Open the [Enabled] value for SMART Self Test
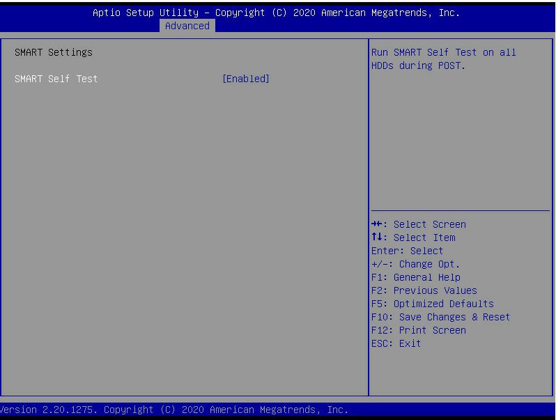This screenshot has height=420, width=556. coord(246,79)
